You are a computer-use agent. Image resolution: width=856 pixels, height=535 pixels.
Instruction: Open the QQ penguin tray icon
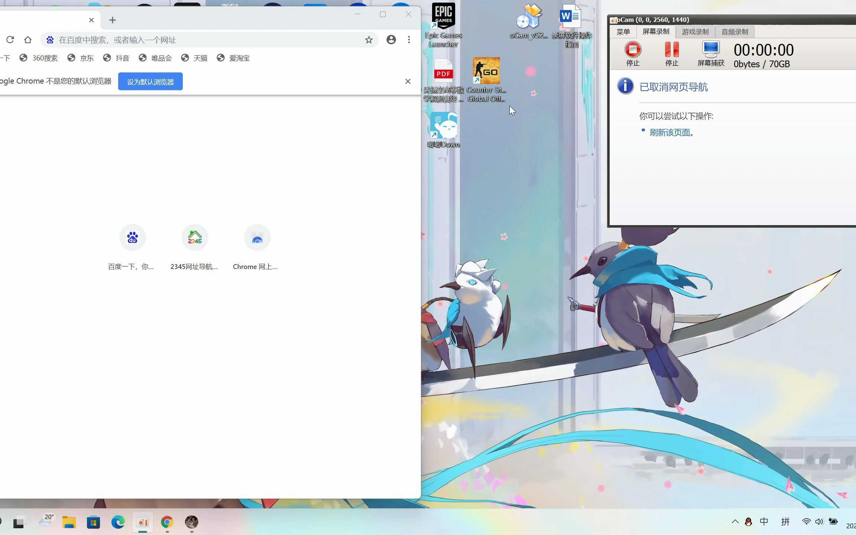tap(748, 522)
